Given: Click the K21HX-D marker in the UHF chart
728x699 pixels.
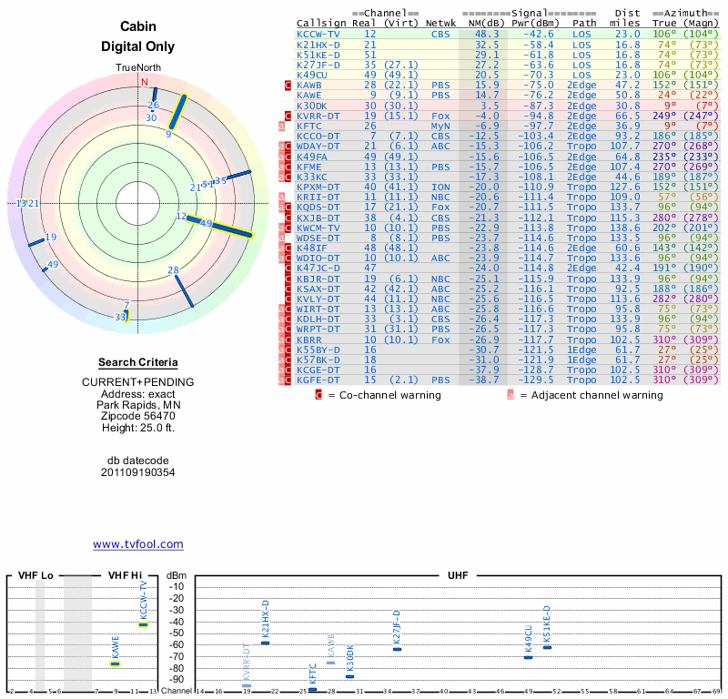Looking at the screenshot, I should tap(265, 643).
